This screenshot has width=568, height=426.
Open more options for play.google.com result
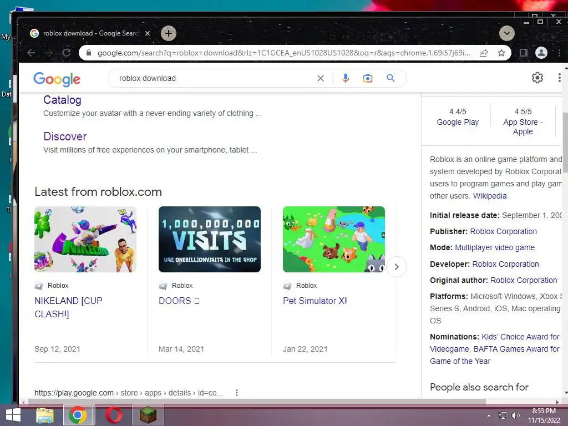[x=236, y=393]
